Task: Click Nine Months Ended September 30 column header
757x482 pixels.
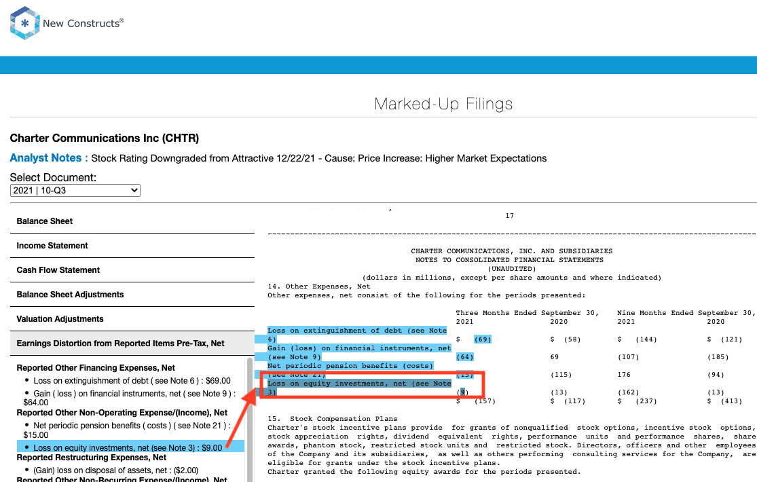Action: pyautogui.click(x=686, y=313)
